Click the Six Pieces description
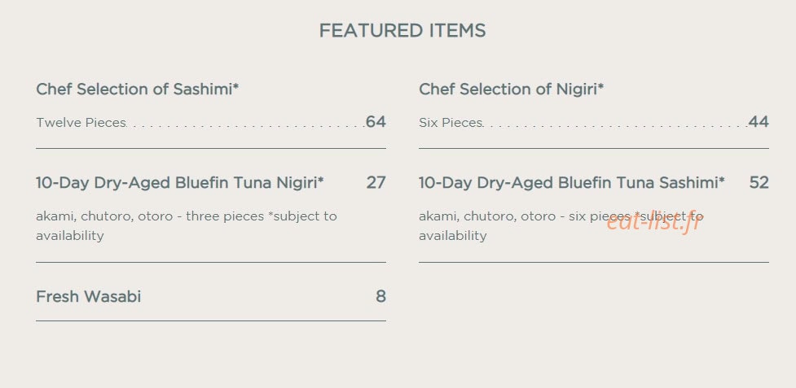The width and height of the screenshot is (796, 388). (451, 123)
